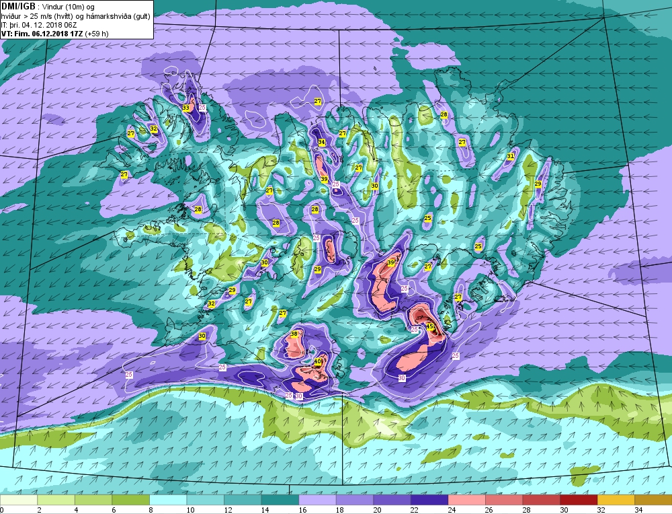Click the yellow gust label 38
Screen dimensions: 672x514
pyautogui.click(x=294, y=334)
